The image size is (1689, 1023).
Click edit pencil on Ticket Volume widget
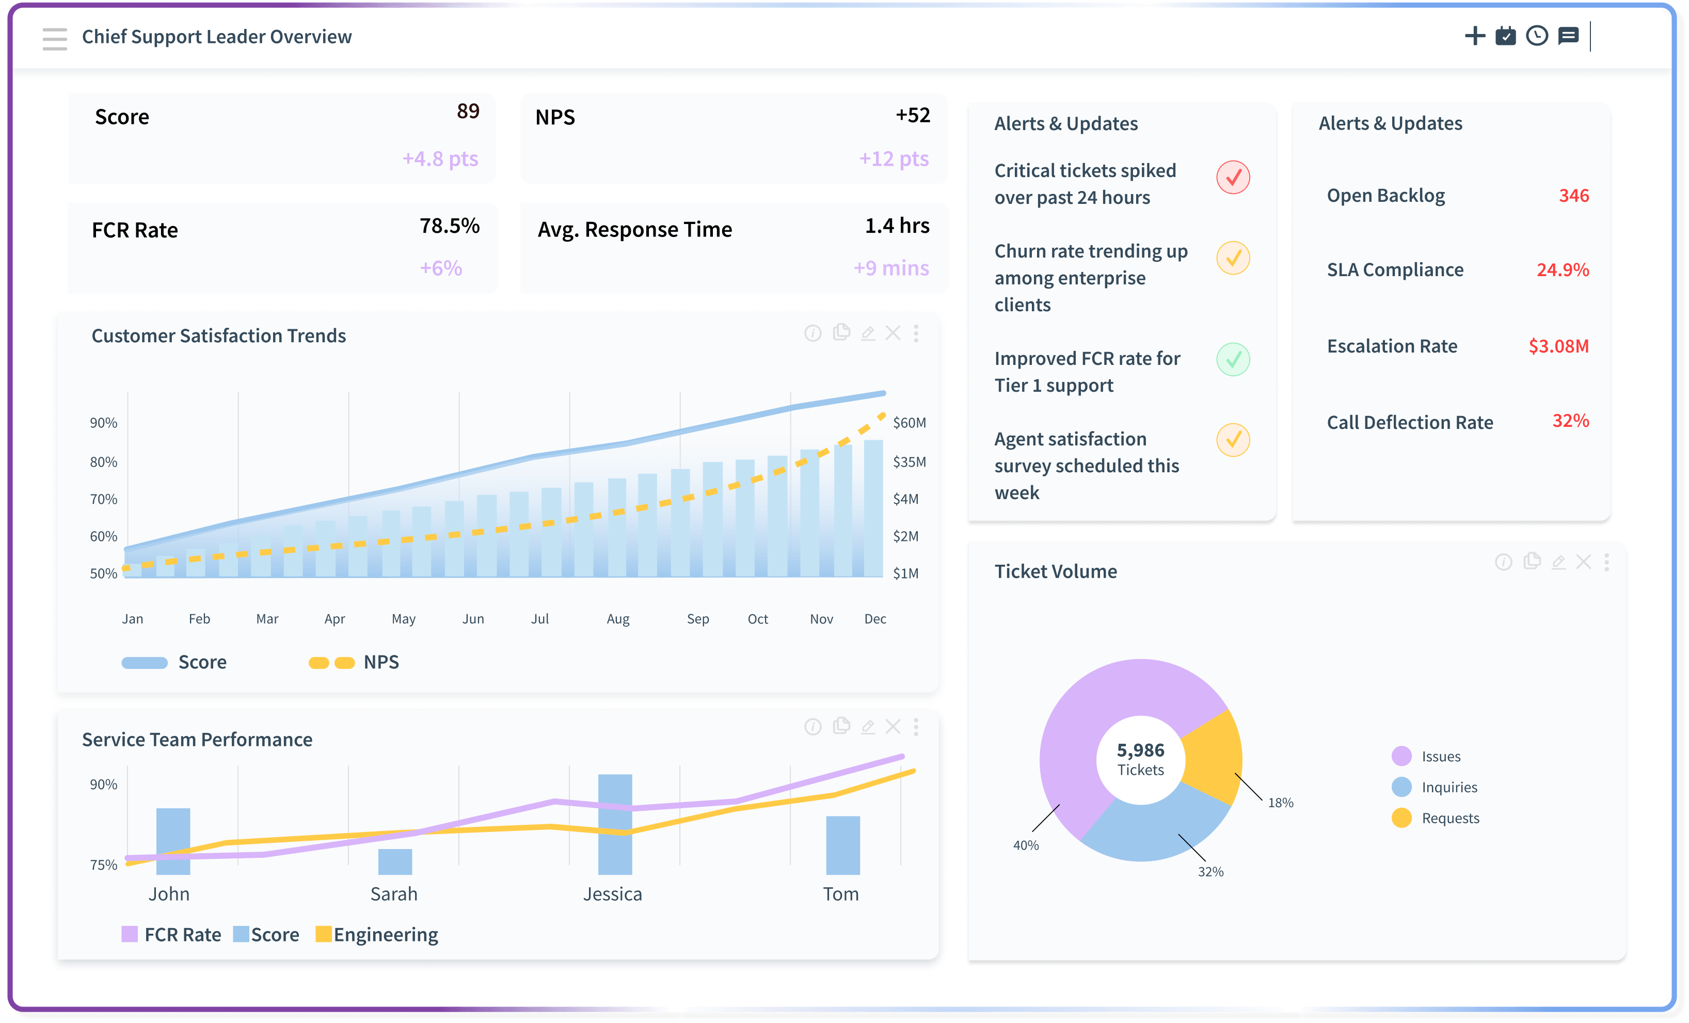tap(1558, 562)
